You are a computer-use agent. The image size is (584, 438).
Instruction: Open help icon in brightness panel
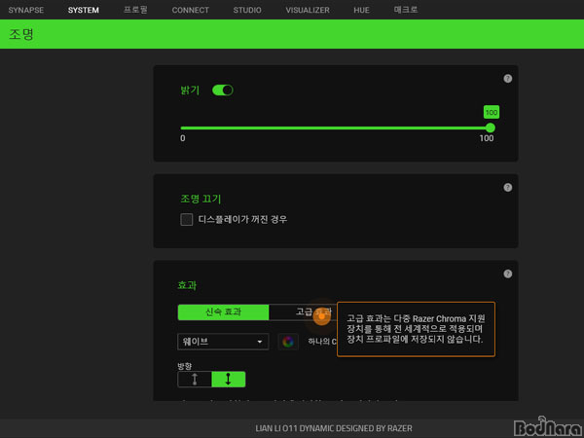pos(508,79)
